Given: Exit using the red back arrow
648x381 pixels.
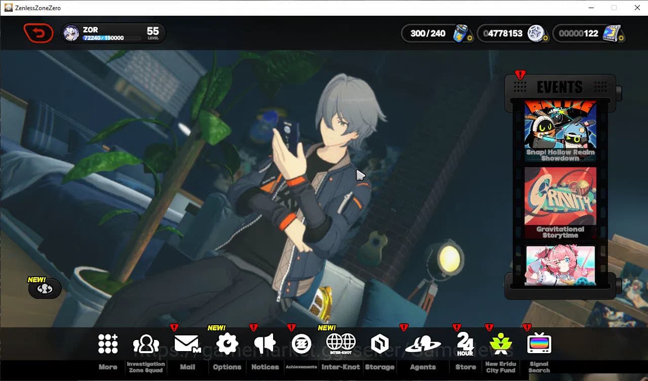Looking at the screenshot, I should (x=39, y=32).
